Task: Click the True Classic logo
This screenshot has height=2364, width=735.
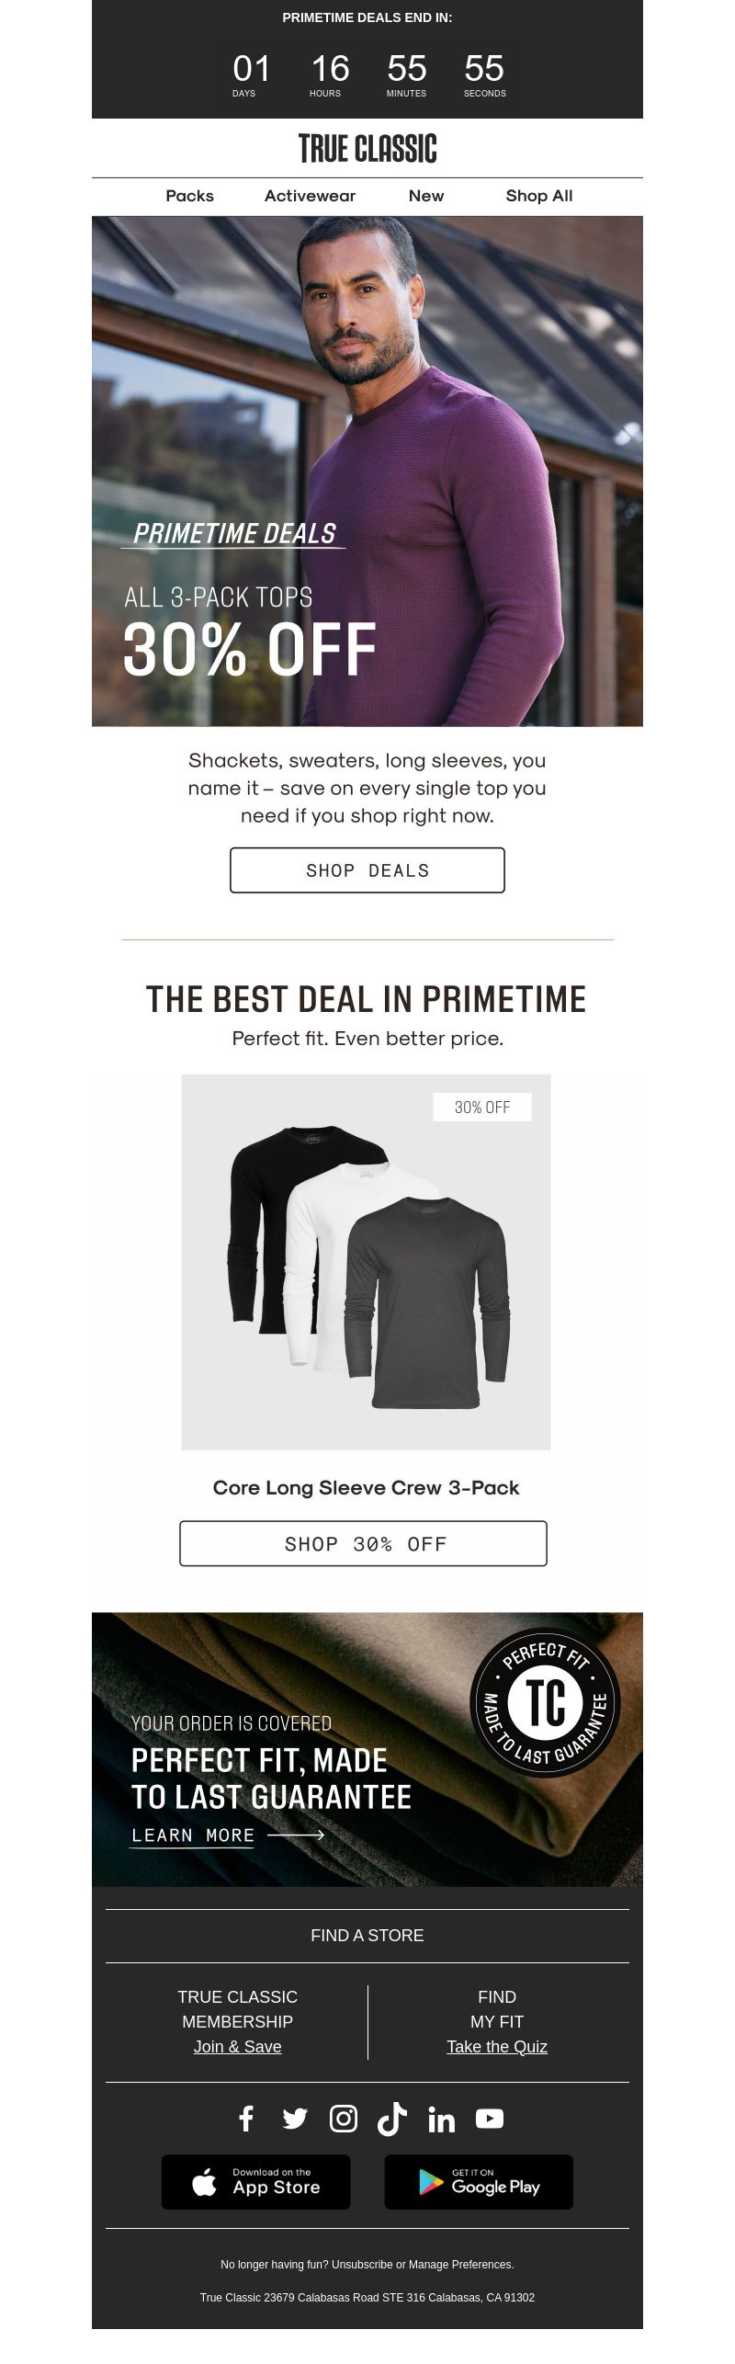Action: 367,149
